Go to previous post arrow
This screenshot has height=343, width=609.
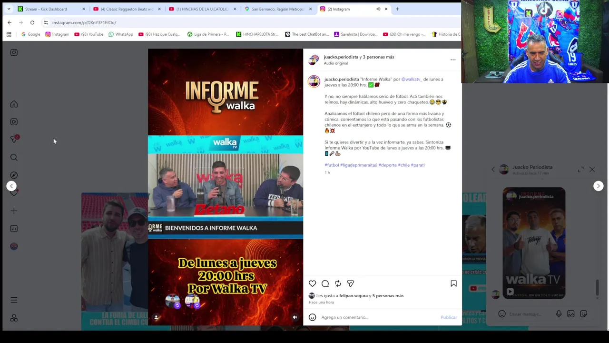click(11, 186)
